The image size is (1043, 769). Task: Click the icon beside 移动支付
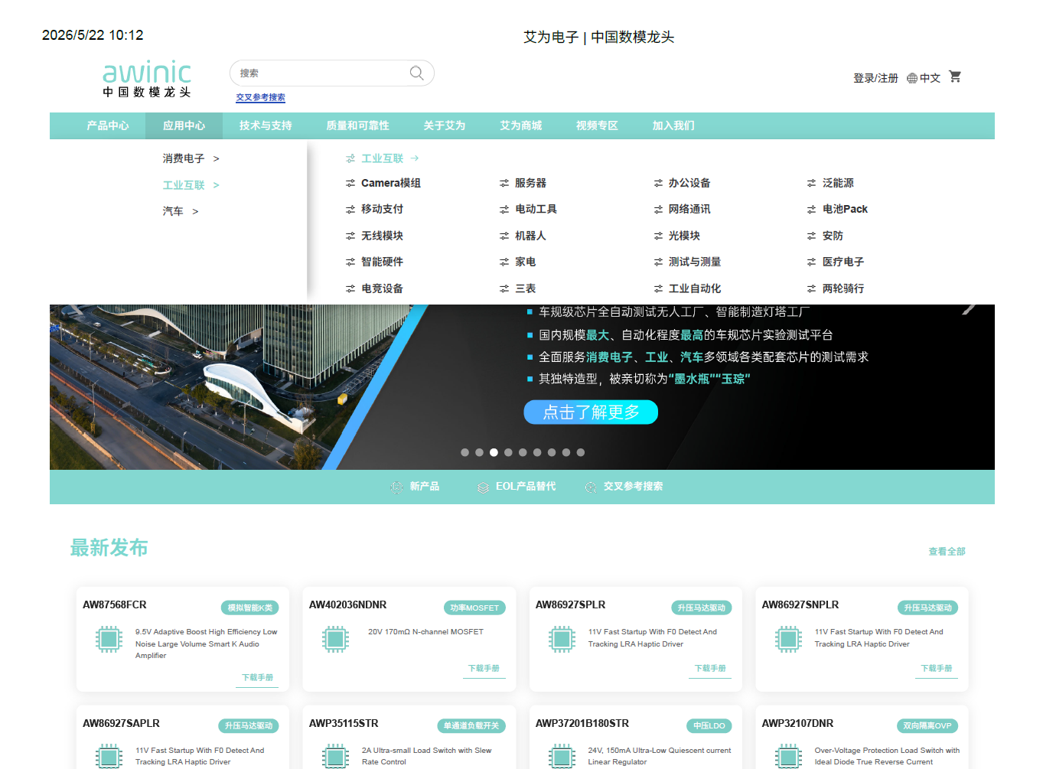[350, 209]
